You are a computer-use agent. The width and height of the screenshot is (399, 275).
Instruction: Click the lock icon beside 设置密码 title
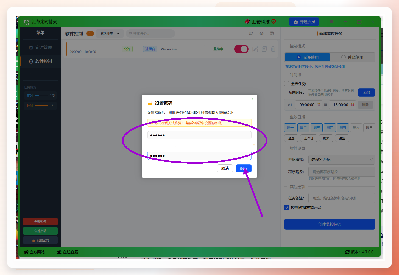pyautogui.click(x=150, y=103)
